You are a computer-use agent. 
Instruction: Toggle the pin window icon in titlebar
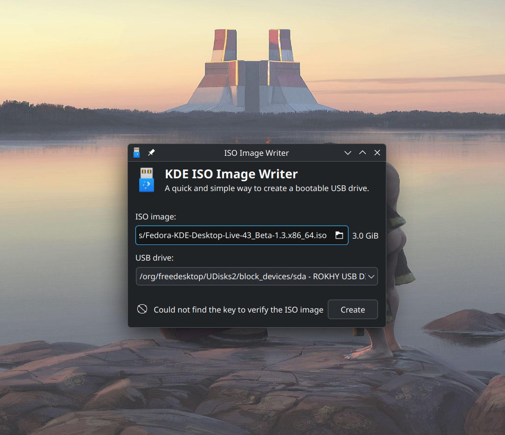151,152
